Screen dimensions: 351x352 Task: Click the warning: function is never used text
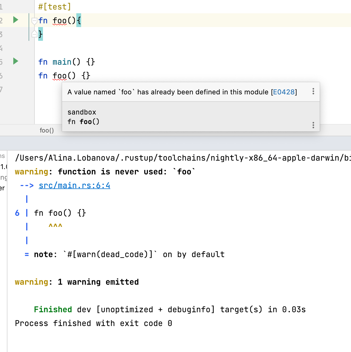click(x=105, y=171)
